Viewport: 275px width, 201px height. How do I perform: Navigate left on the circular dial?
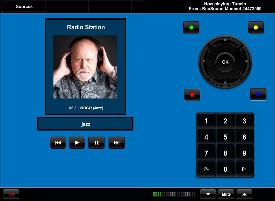point(205,61)
